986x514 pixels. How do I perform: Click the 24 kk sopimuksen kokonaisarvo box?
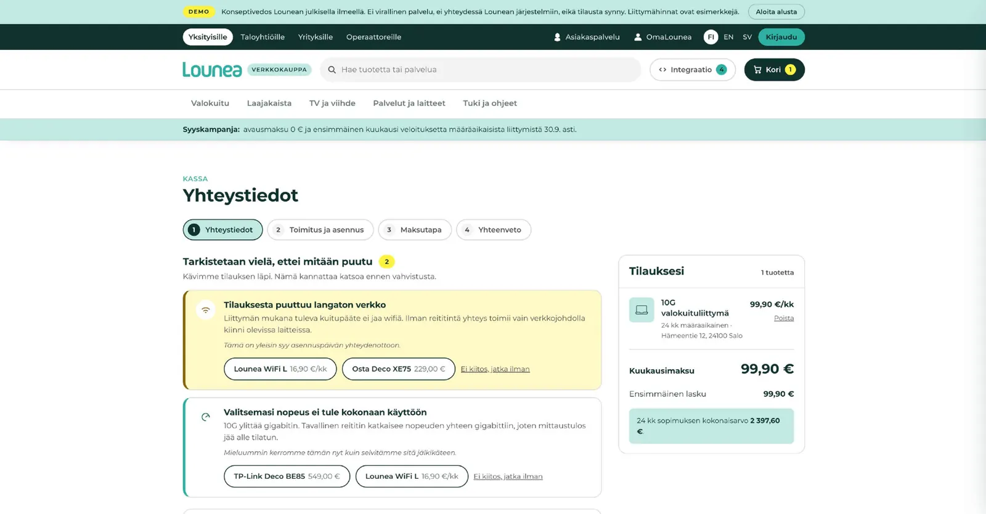712,426
